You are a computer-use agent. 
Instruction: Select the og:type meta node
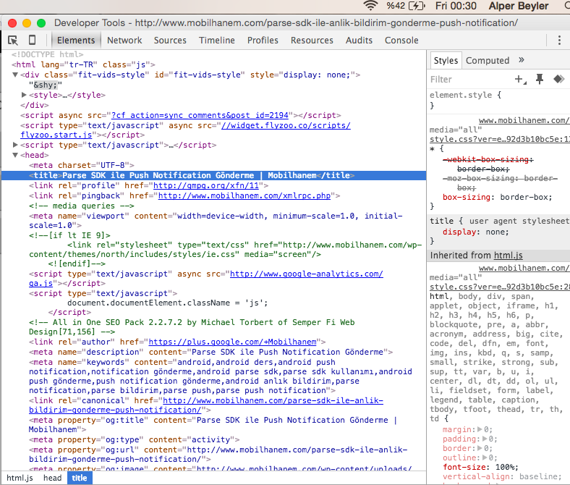click(x=134, y=439)
